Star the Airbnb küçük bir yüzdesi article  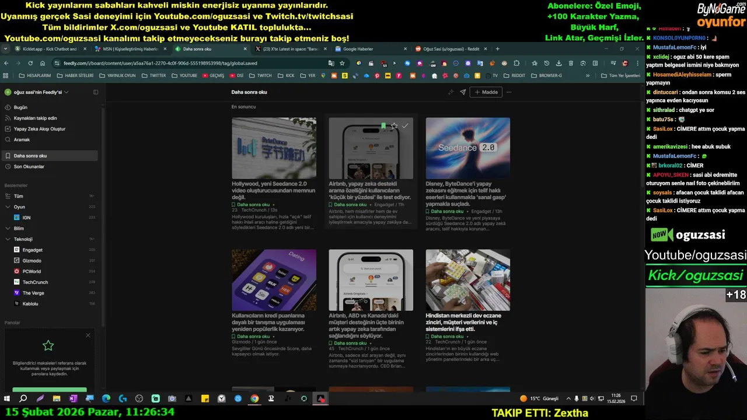[x=395, y=125]
